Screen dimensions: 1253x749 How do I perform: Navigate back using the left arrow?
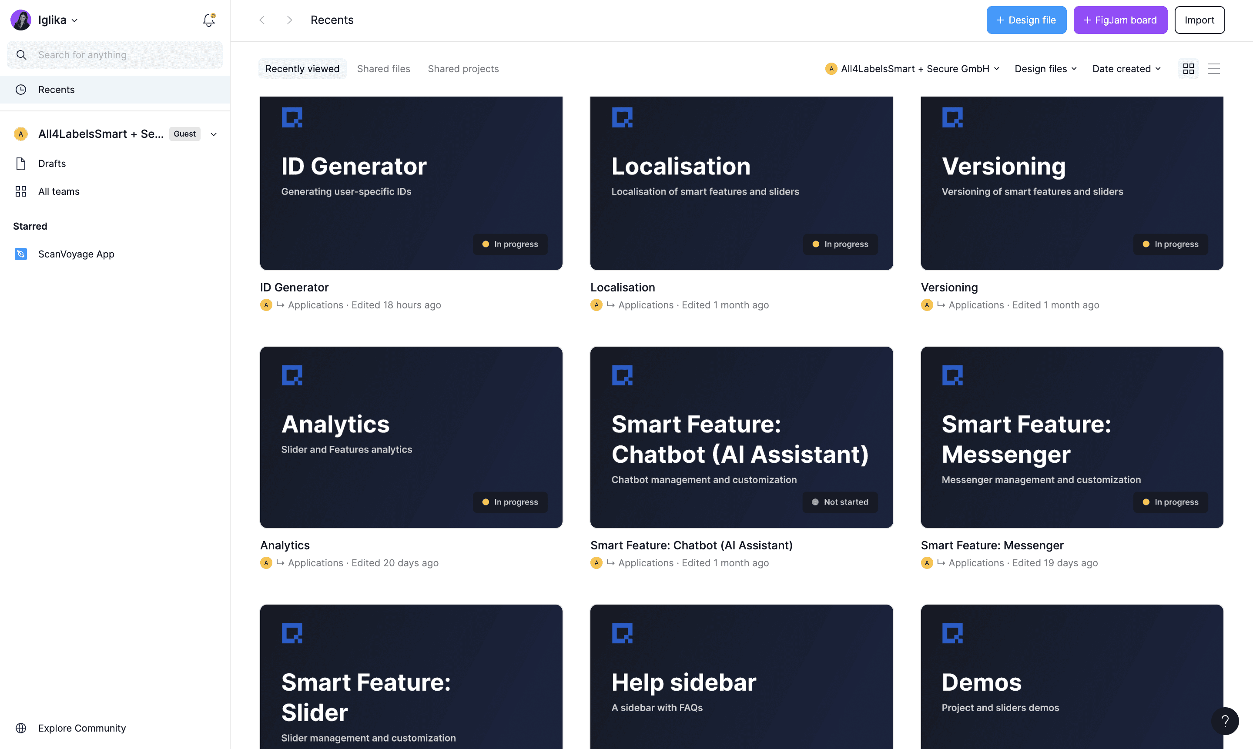tap(262, 20)
